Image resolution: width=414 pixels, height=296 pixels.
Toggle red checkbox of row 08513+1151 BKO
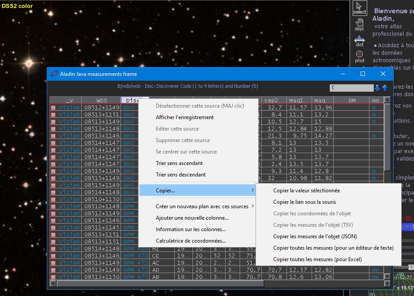coord(53,115)
